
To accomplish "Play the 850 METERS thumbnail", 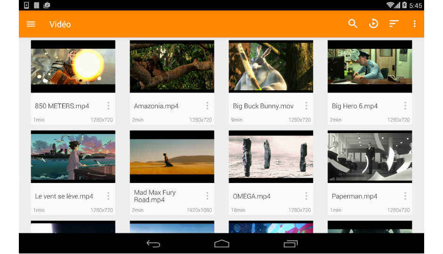I will pos(73,66).
